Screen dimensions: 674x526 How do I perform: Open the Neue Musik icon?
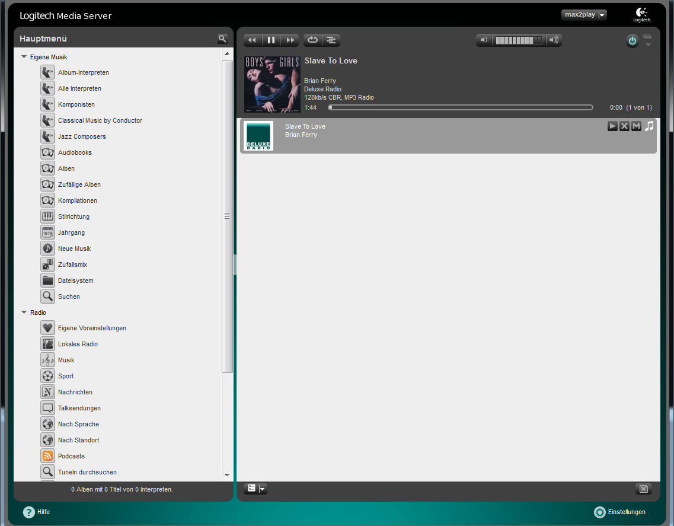point(47,248)
